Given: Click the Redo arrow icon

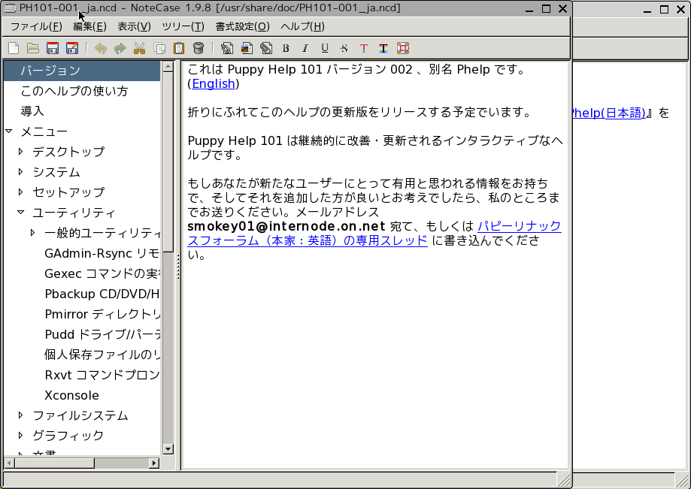Looking at the screenshot, I should coord(120,48).
